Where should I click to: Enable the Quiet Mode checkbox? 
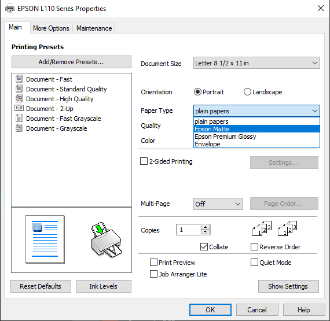pyautogui.click(x=254, y=263)
